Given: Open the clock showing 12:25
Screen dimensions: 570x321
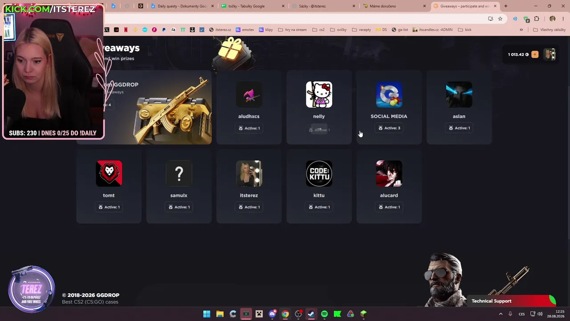Looking at the screenshot, I should pyautogui.click(x=557, y=314).
